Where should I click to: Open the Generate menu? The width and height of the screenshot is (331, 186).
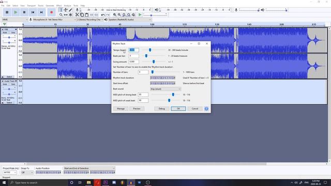point(50,6)
